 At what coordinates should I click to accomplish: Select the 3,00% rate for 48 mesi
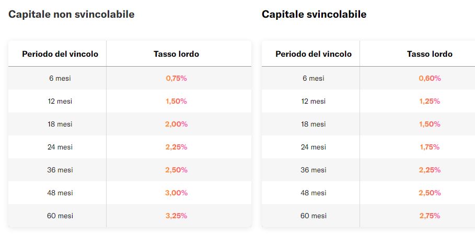176,193
